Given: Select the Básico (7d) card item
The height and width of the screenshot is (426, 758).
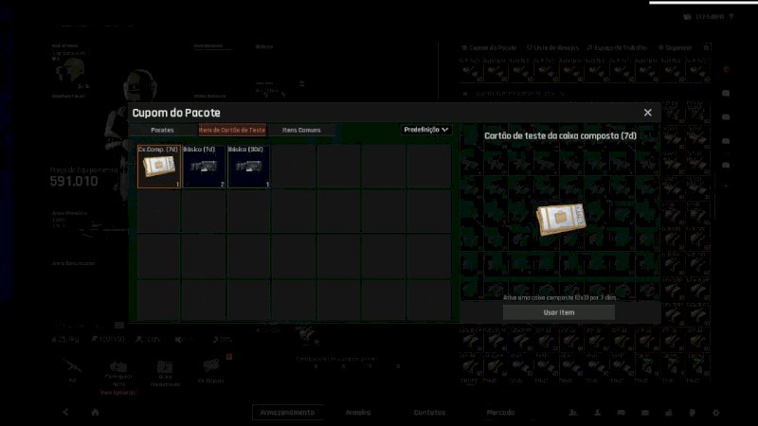Looking at the screenshot, I should pos(204,167).
